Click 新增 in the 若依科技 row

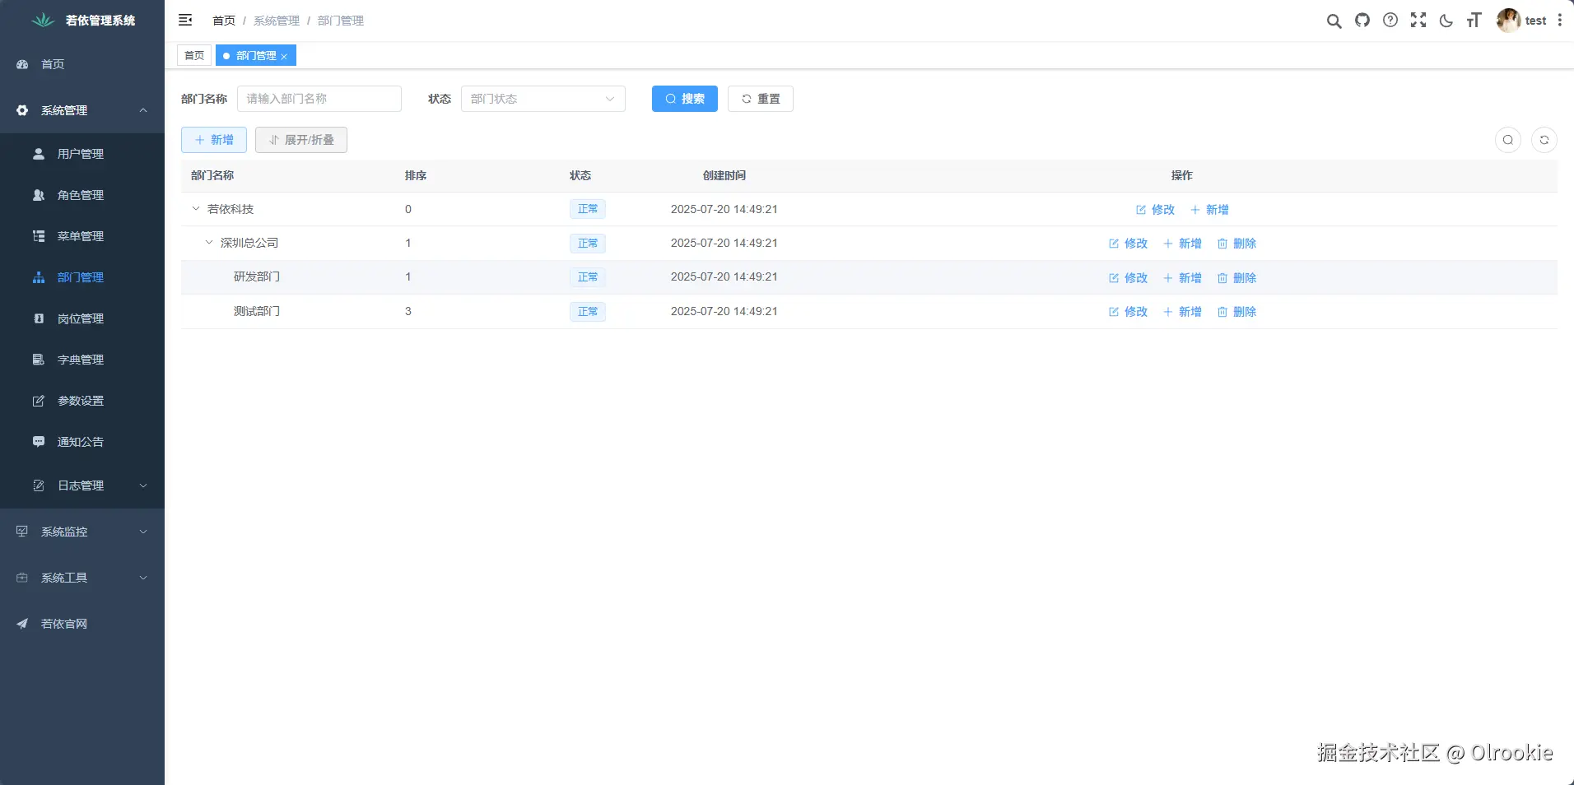[x=1209, y=210]
